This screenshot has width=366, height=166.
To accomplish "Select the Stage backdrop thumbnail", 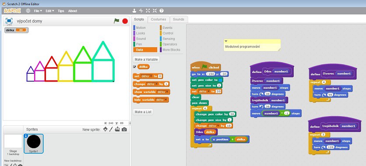I will pos(13,141).
